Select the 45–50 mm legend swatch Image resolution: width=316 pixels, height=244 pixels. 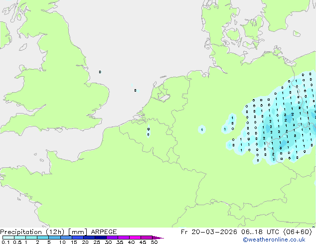[147, 238]
